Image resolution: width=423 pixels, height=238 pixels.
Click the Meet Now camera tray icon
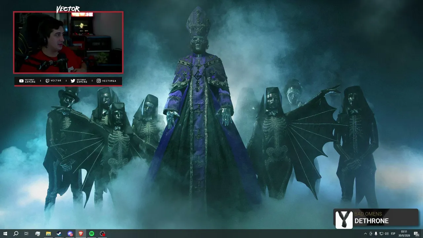[x=370, y=234]
